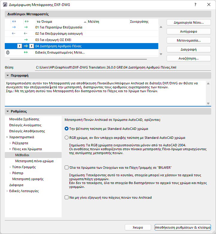Click blue export arrow of translator 01

[14, 27]
